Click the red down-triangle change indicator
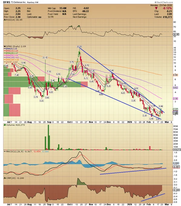Image resolution: width=181 pixels, height=206 pixels. tap(156, 8)
